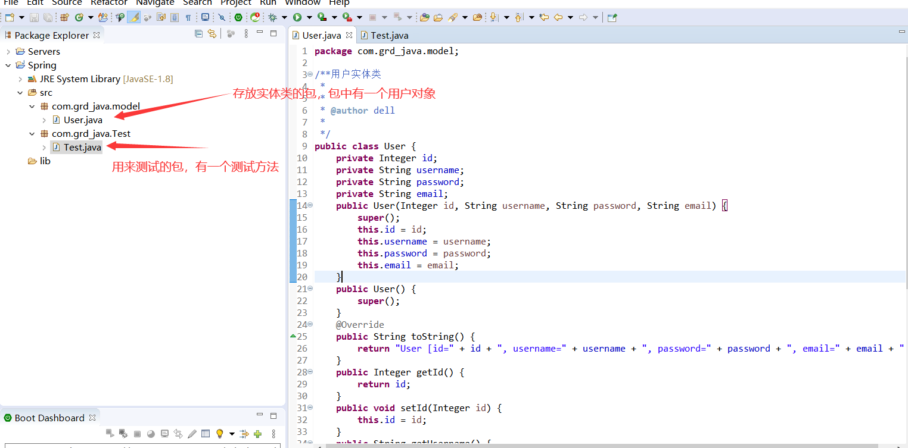Select the Boot Dashboard view tab
Image resolution: width=908 pixels, height=448 pixels.
coord(49,418)
